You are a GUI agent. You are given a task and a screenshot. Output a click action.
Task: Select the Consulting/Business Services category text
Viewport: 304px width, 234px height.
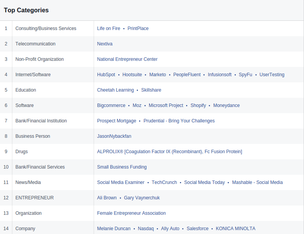pos(46,28)
